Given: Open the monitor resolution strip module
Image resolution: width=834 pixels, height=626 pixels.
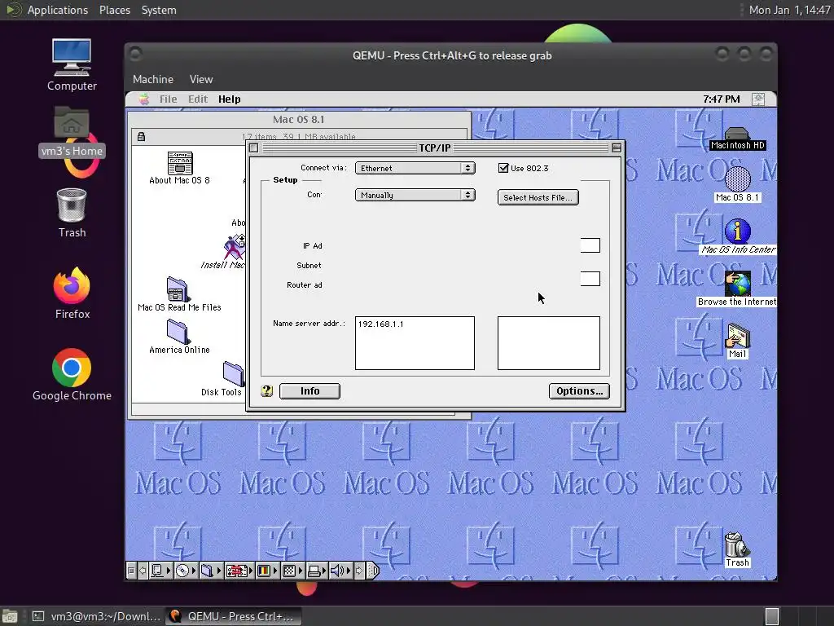Looking at the screenshot, I should [292, 571].
